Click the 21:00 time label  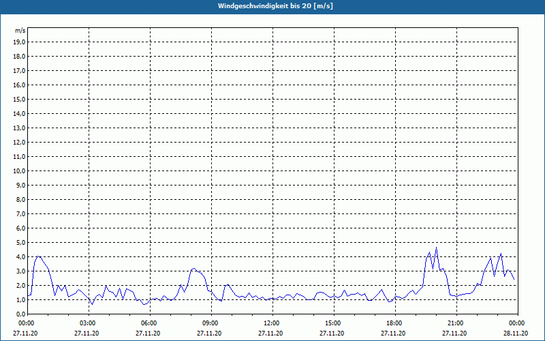(456, 323)
